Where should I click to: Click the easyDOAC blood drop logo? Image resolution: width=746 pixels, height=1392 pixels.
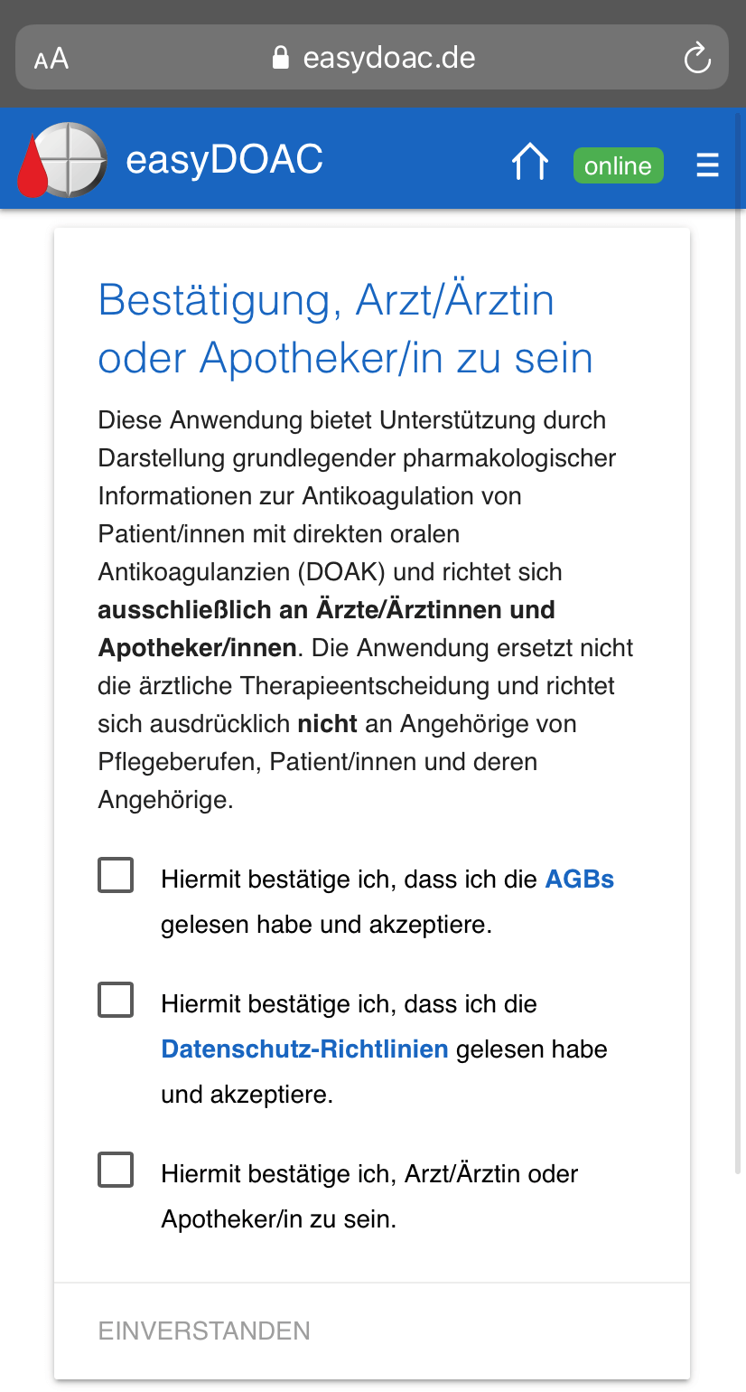[x=61, y=161]
